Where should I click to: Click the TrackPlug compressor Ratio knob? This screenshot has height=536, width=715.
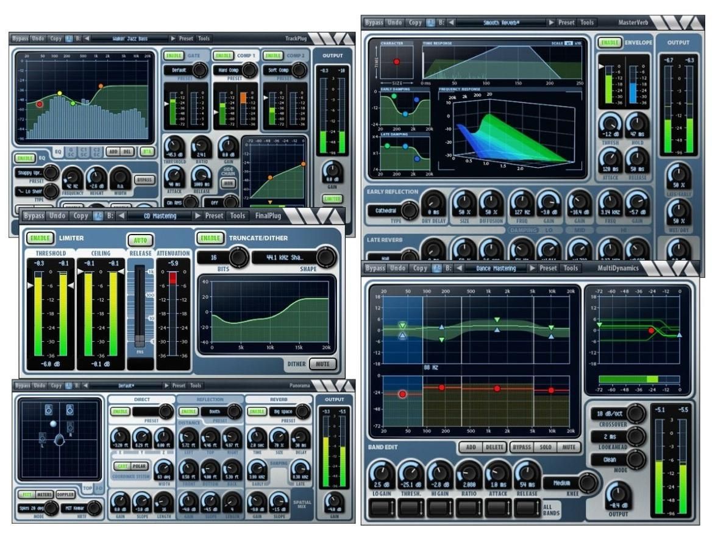pyautogui.click(x=201, y=146)
